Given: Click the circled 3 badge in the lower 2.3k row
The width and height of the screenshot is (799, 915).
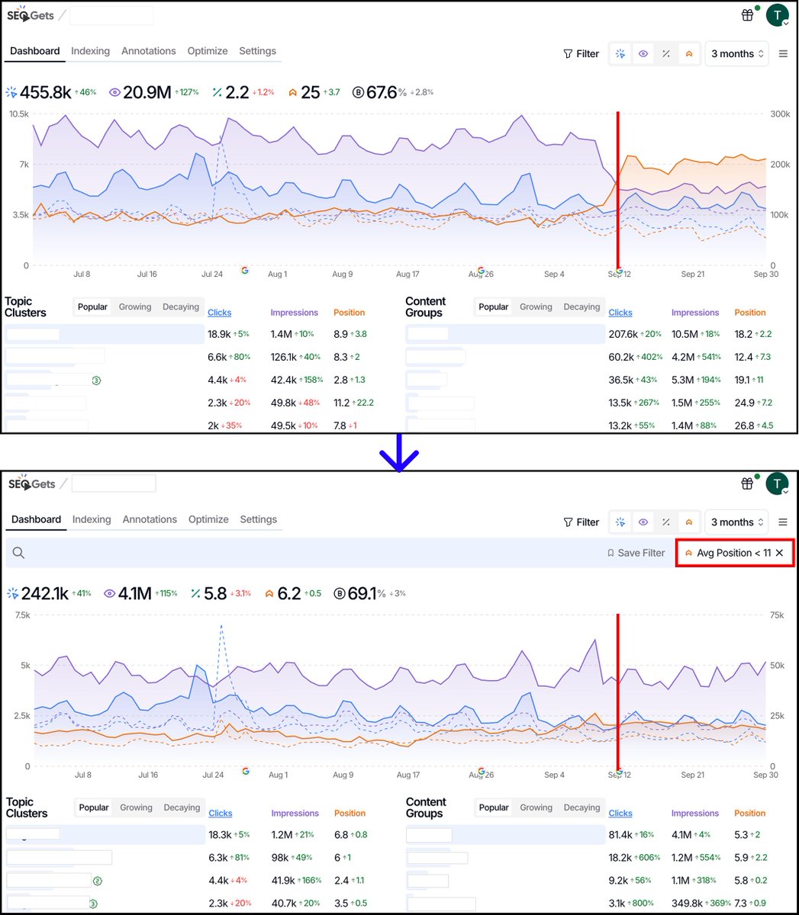Looking at the screenshot, I should [93, 904].
